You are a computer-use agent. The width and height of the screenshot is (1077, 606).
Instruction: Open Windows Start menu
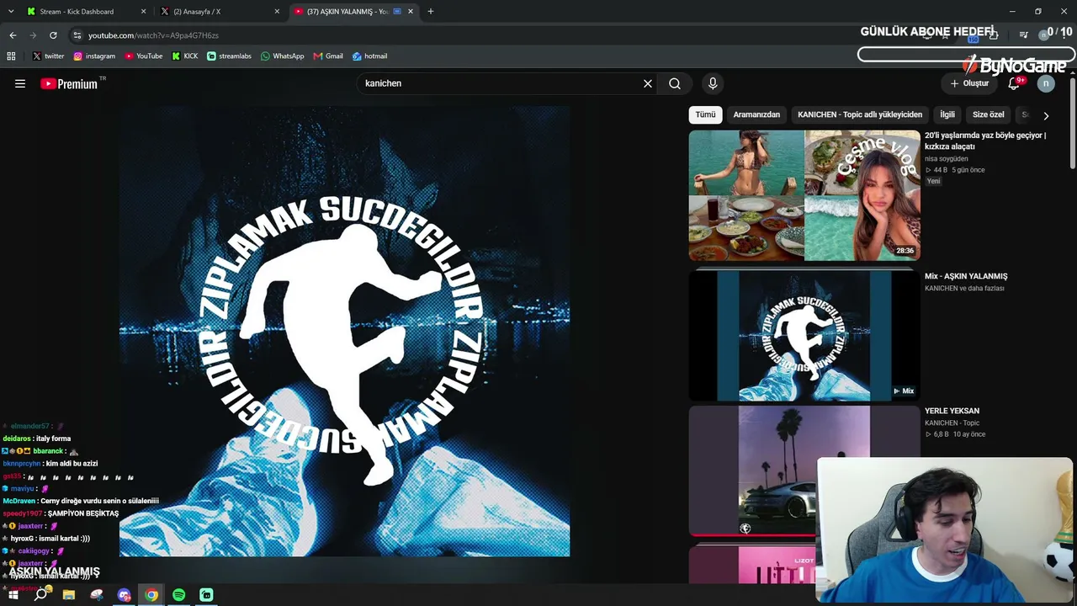[13, 595]
